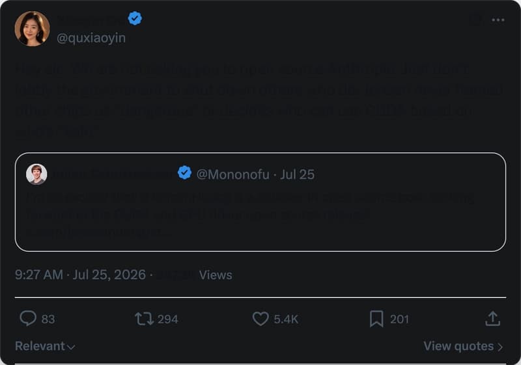Image resolution: width=521 pixels, height=365 pixels.
Task: Click the tweet author's profile photo
Action: (32, 29)
